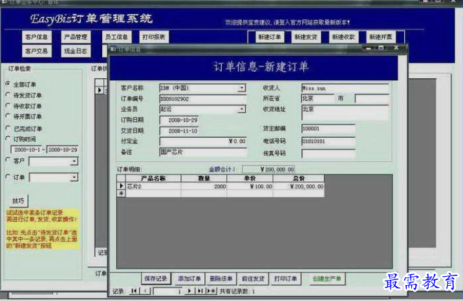
Task: Click 收货人 field Miss sun
Action: (x=345, y=88)
